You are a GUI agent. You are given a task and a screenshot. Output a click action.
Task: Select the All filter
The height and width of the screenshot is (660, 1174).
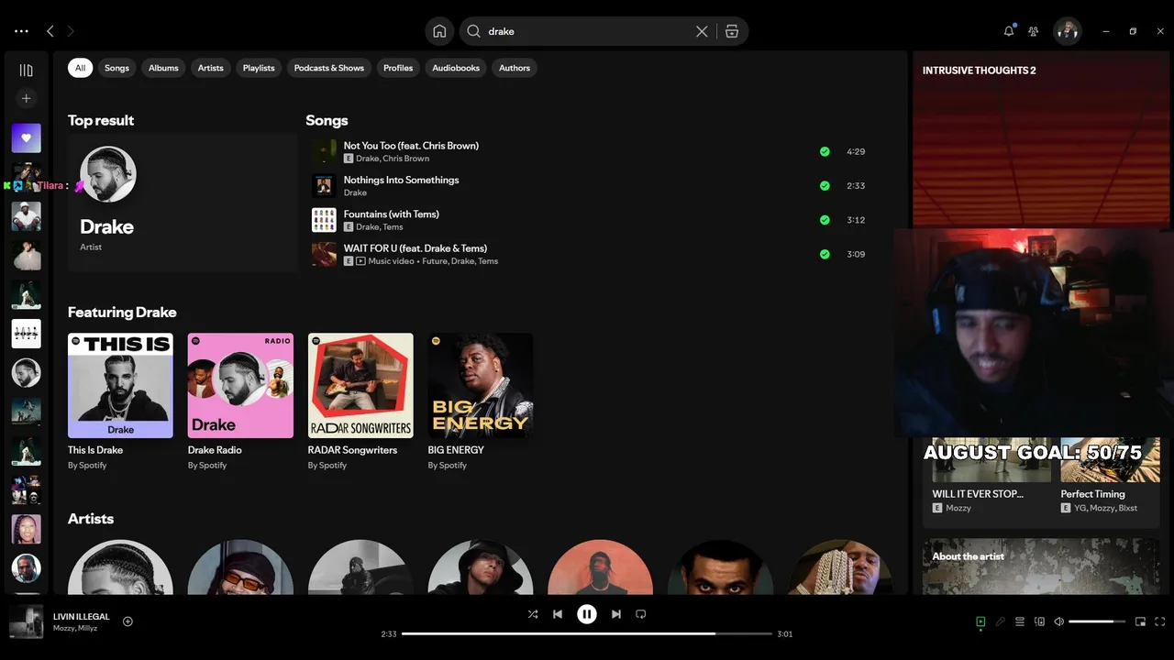click(x=80, y=68)
